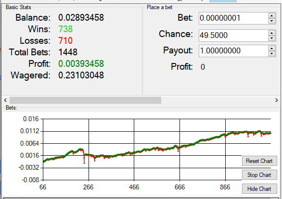282x199 pixels.
Task: Click the Hide Chart button
Action: (x=259, y=189)
